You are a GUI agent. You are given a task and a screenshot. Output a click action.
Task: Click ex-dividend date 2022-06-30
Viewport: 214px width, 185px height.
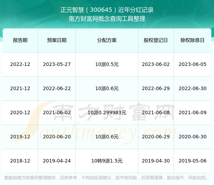coord(192,88)
